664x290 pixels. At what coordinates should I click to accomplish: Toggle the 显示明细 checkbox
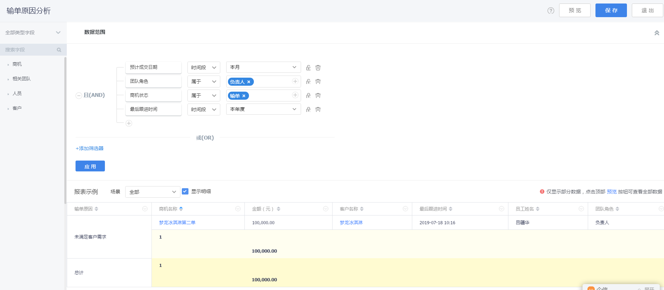[x=185, y=191]
